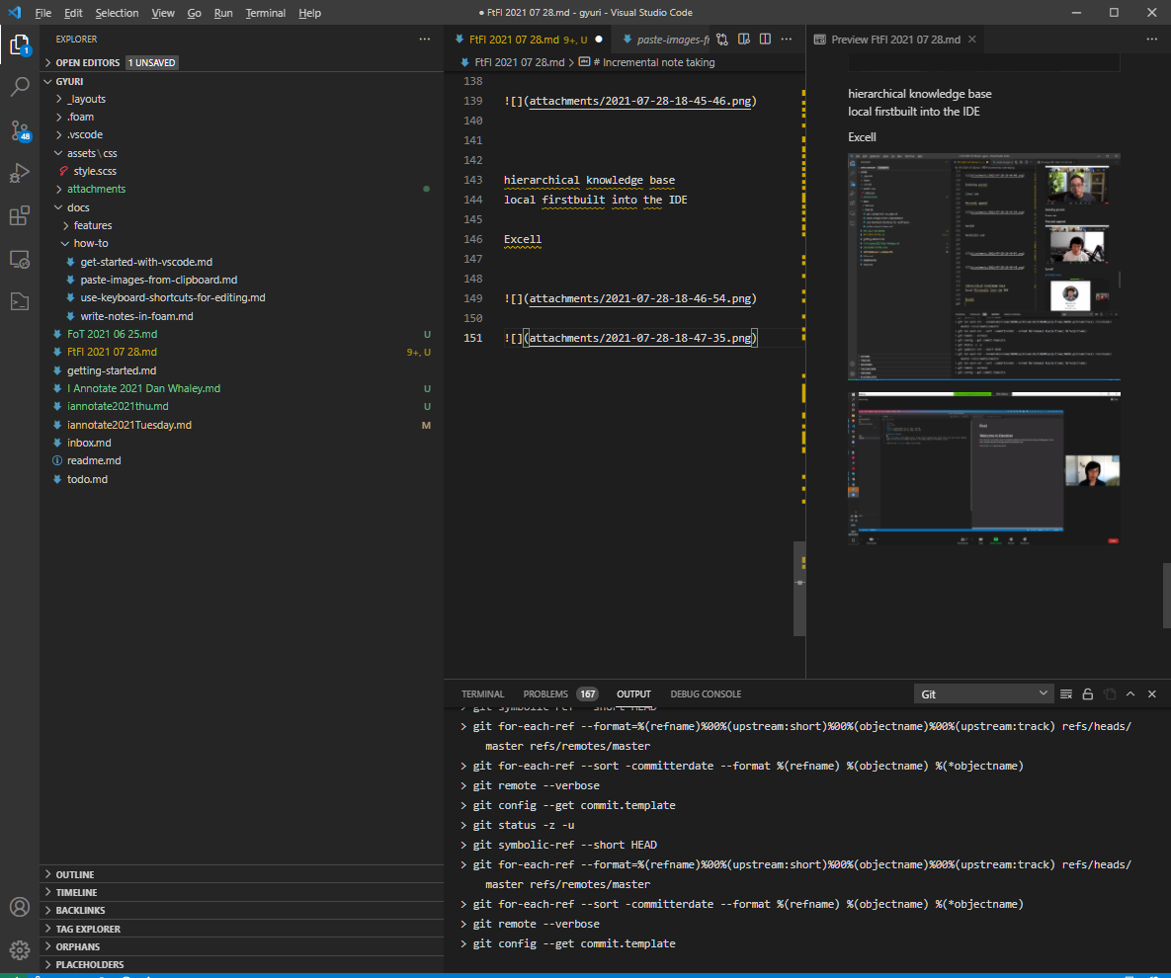Open the Terminal menu

tap(265, 13)
